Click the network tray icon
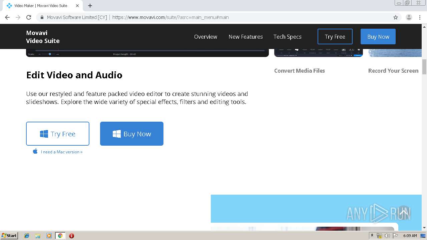The image size is (427, 240). click(379, 236)
